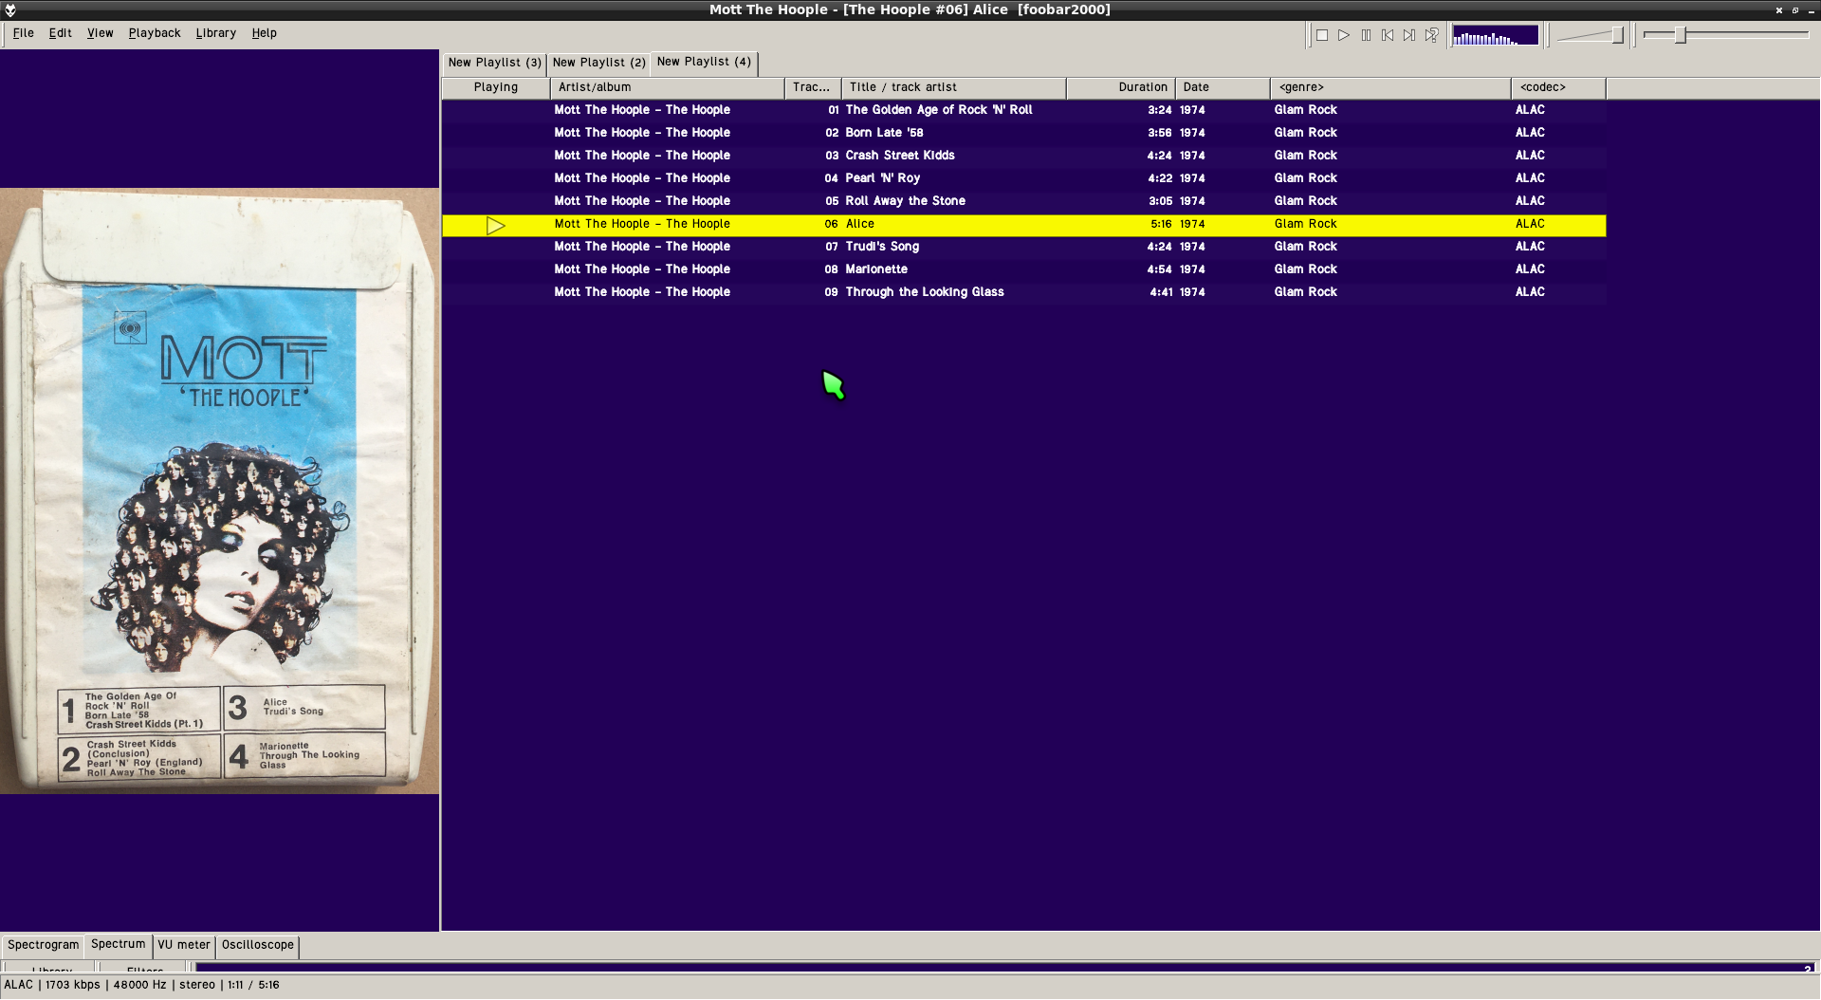The width and height of the screenshot is (1821, 1000).
Task: Click the 5:16 duration of the Alice row
Action: [1161, 225]
